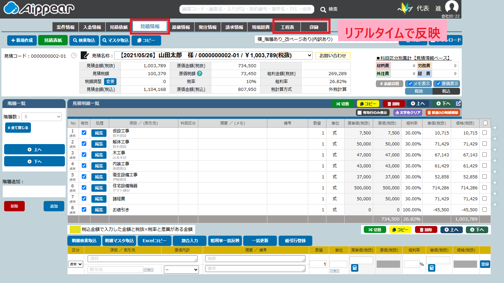Switch to the 案件情報 tab
504x283 pixels.
(66, 27)
